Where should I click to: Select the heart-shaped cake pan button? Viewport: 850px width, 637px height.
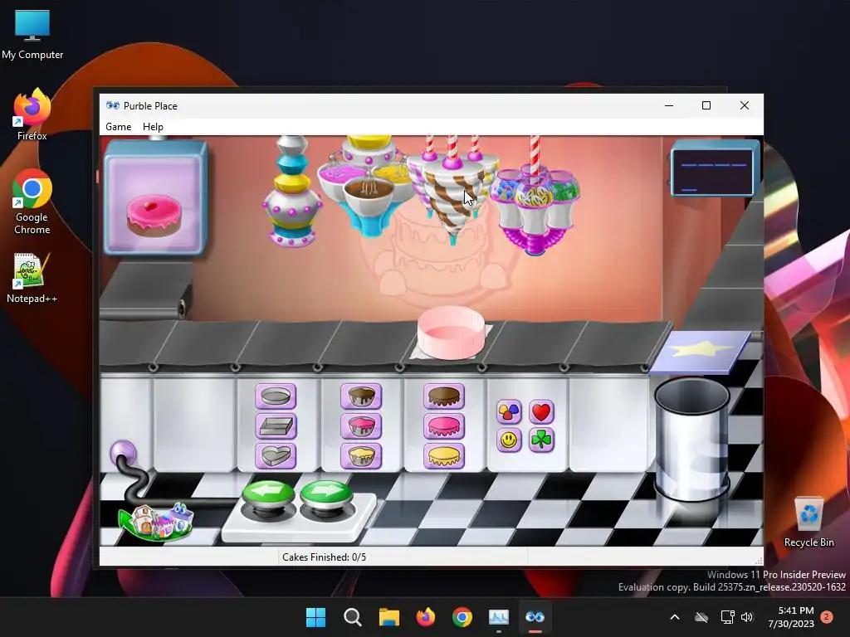[276, 455]
